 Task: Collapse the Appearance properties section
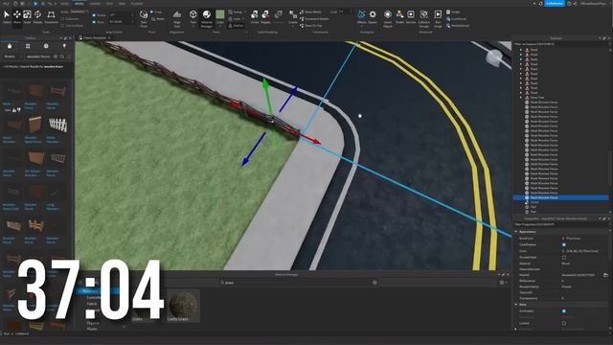516,232
